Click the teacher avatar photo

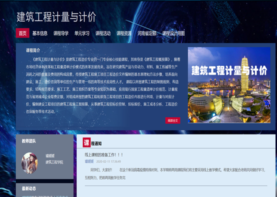pos(29,163)
